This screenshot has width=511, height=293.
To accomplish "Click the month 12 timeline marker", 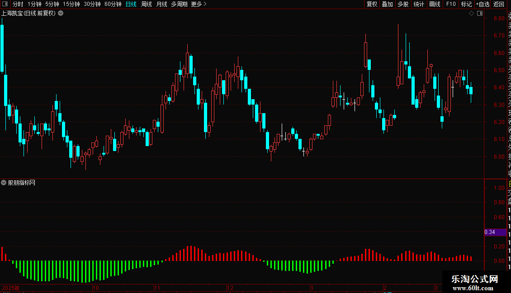I will [230, 288].
